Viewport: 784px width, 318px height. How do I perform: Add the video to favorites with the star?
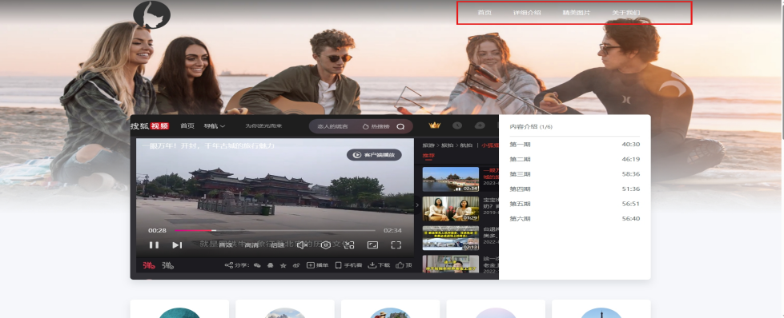pyautogui.click(x=283, y=265)
